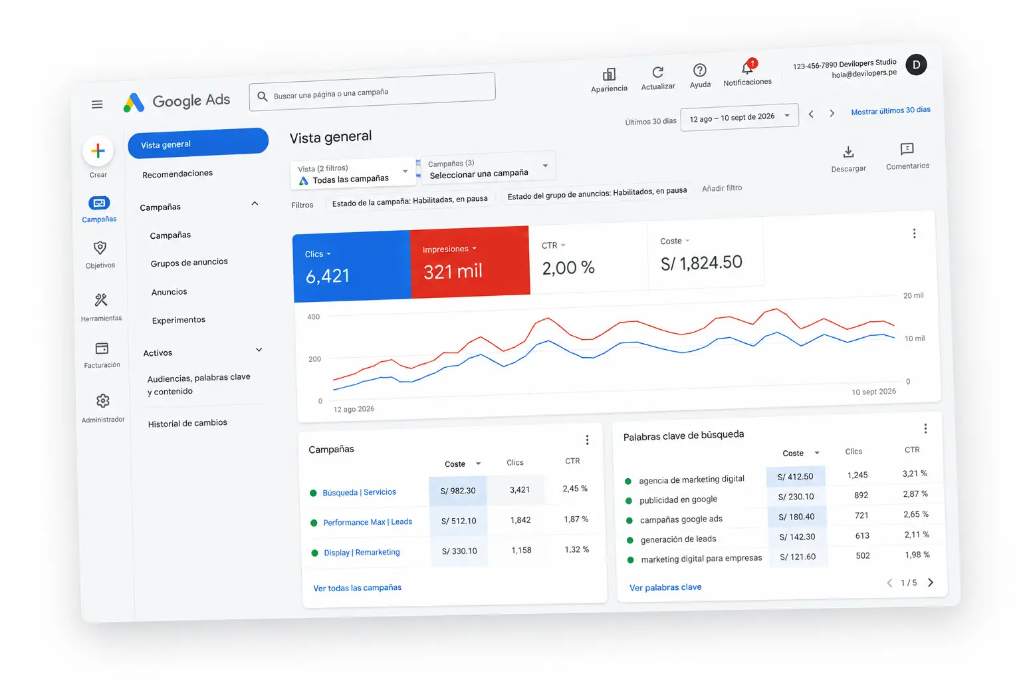Open the Herramientas tools icon
The width and height of the screenshot is (1021, 681).
click(101, 300)
